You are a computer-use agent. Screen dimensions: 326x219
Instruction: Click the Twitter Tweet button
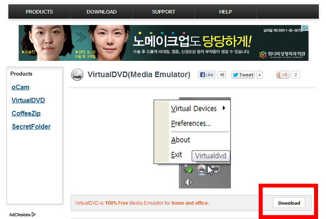[243, 74]
